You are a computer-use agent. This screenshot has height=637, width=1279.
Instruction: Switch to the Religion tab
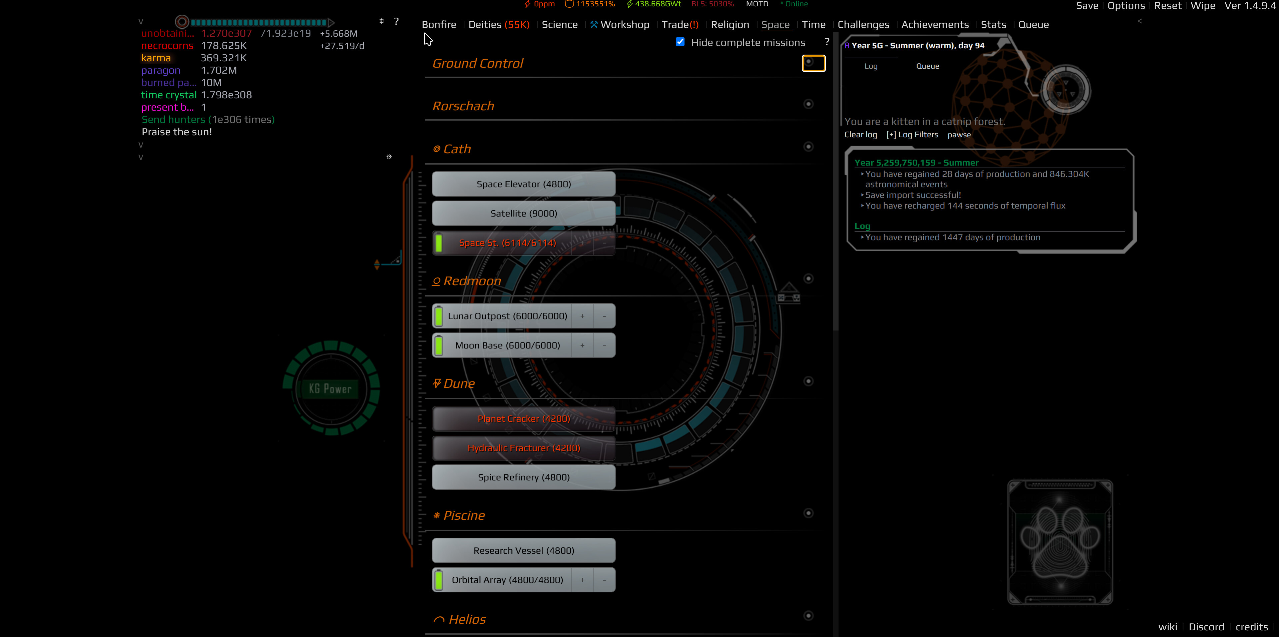pyautogui.click(x=730, y=24)
